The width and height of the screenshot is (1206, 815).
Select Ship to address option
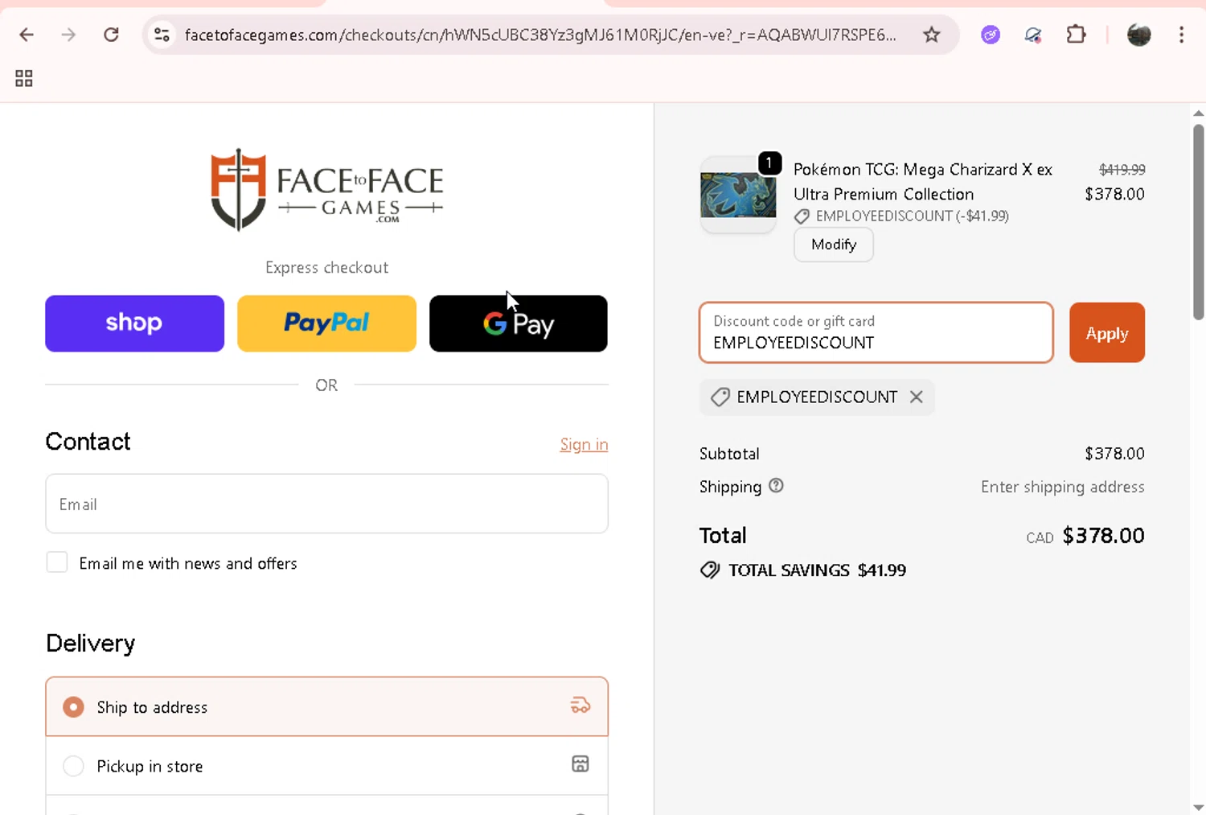click(326, 706)
